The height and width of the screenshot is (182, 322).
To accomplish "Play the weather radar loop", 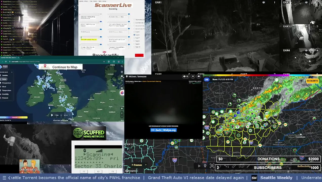I will [199, 166].
